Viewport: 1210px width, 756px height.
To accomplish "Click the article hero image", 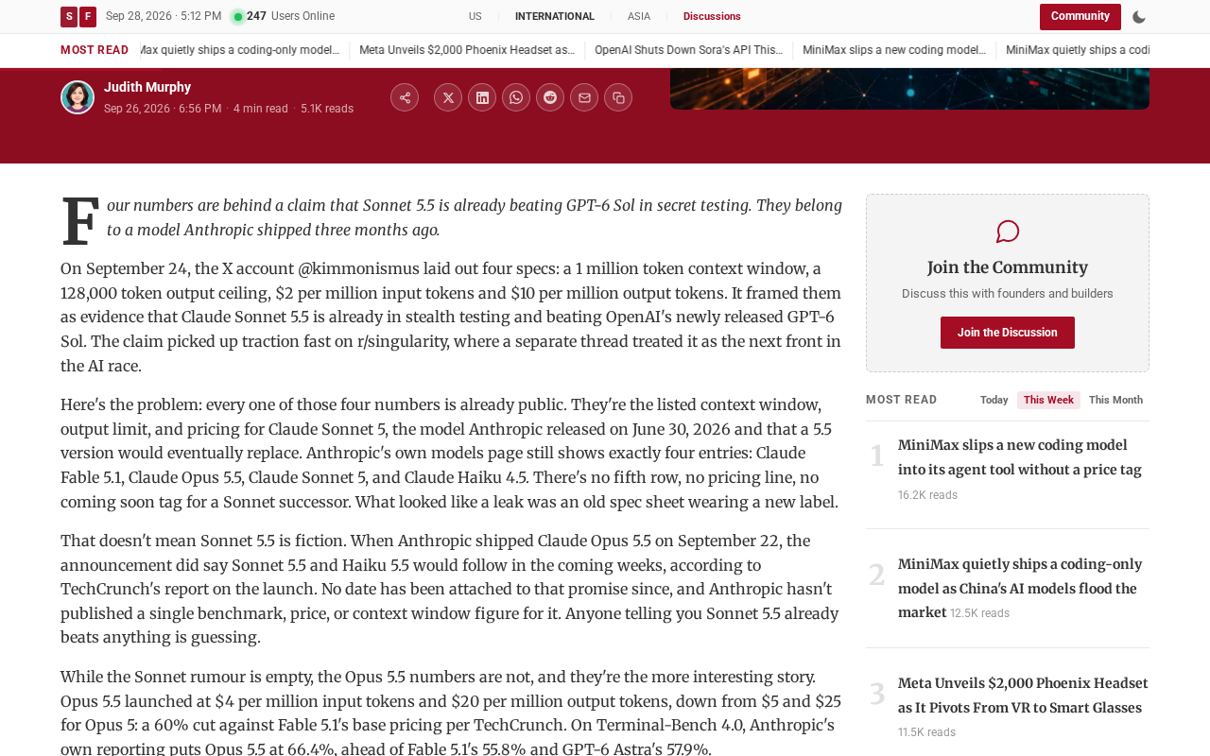I will 909,89.
